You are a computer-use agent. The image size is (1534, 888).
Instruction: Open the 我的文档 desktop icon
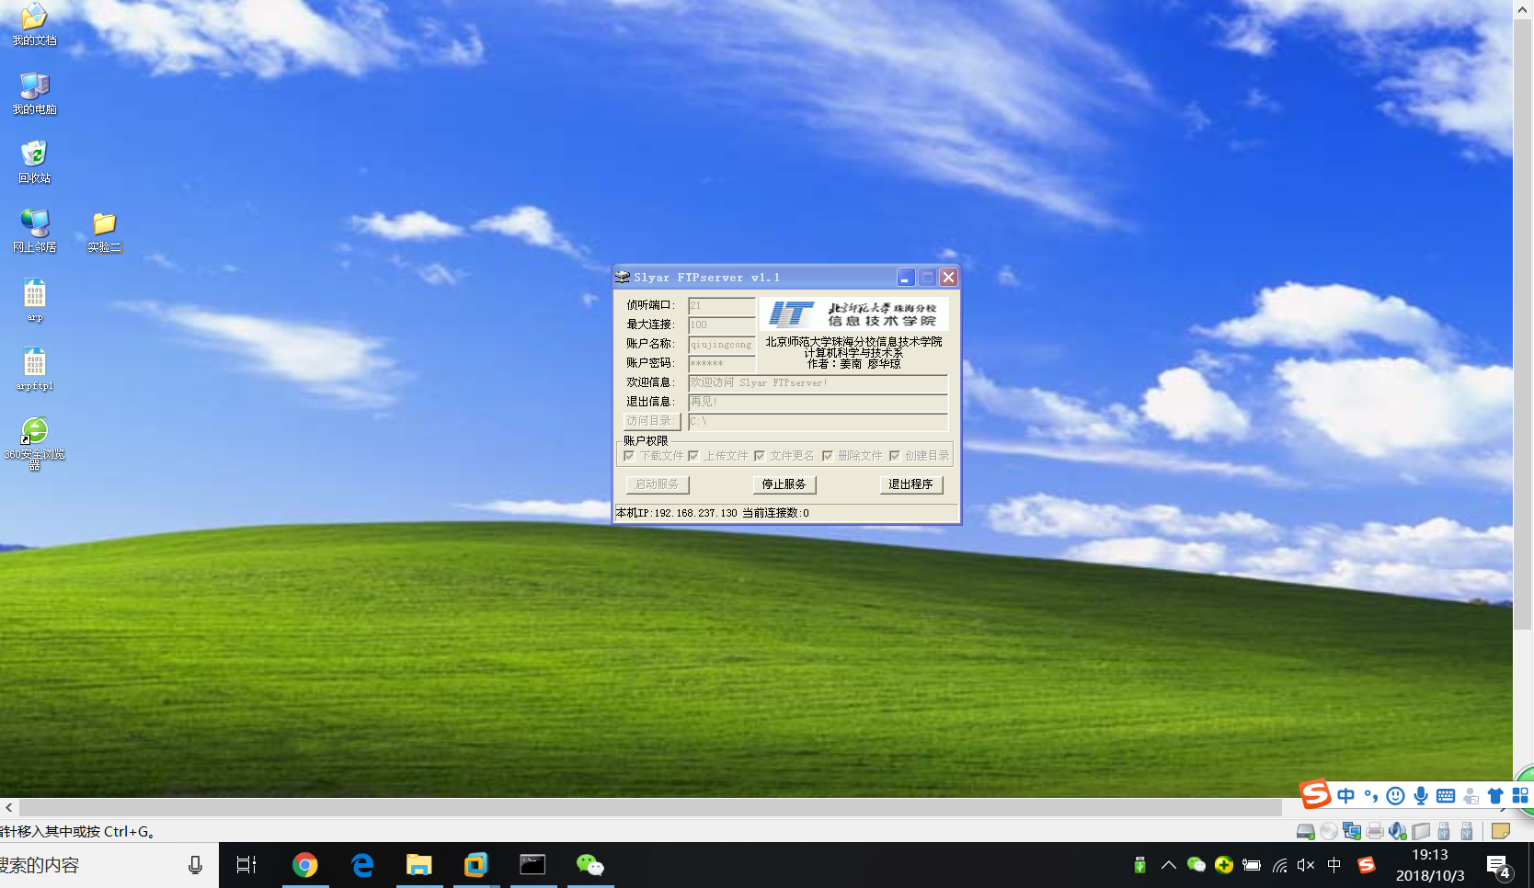click(34, 23)
